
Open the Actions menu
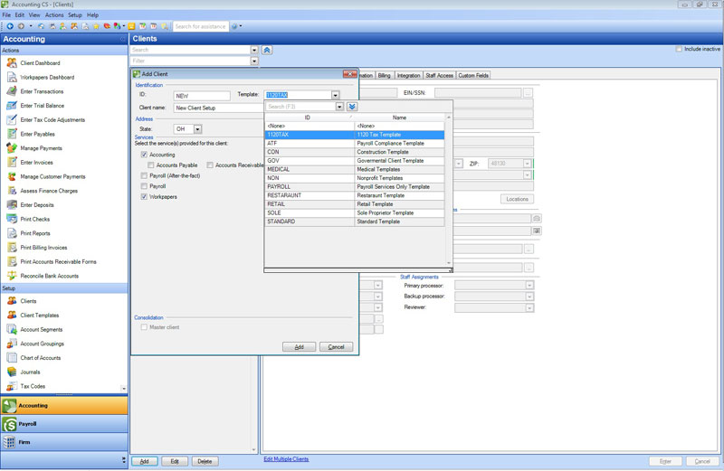pyautogui.click(x=54, y=15)
